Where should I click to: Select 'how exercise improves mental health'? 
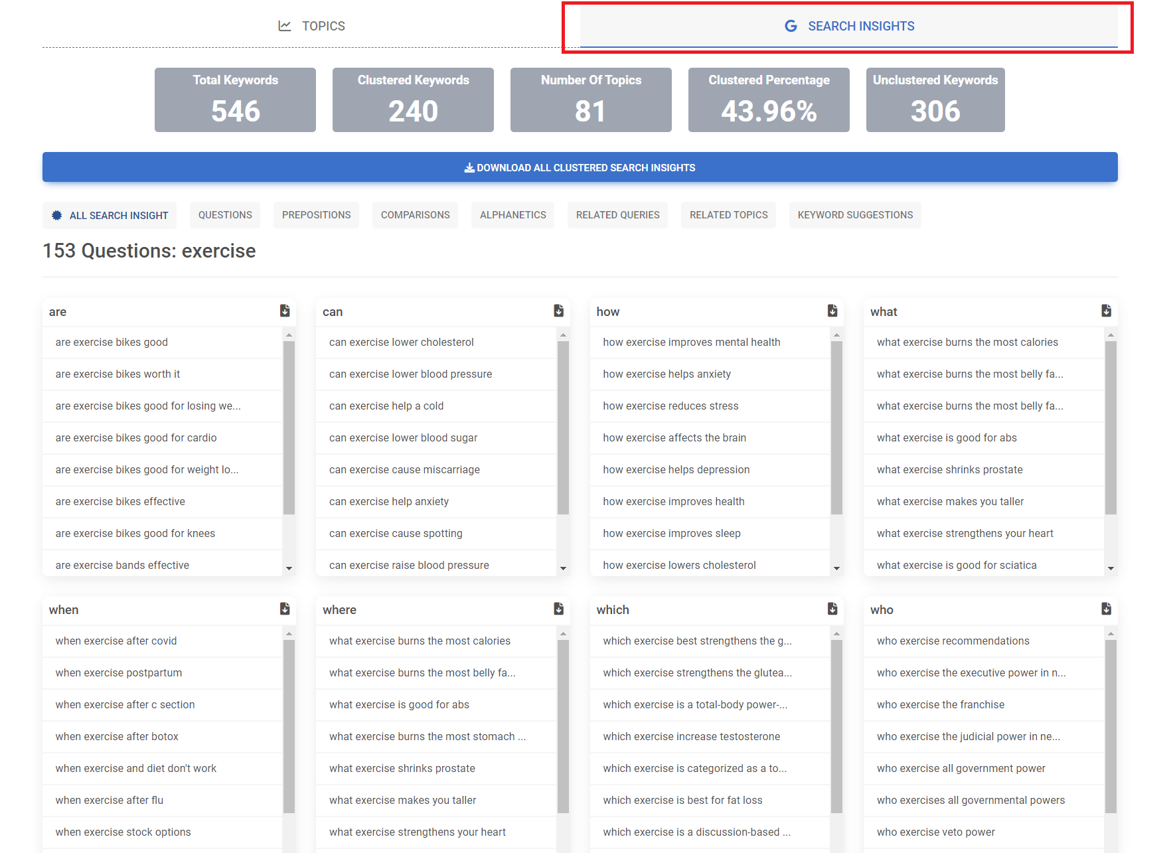pos(710,343)
